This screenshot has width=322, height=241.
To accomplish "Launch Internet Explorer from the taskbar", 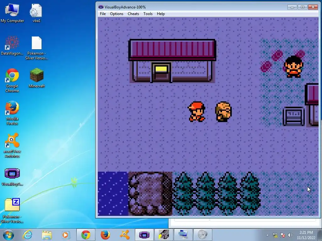I will pyautogui.click(x=27, y=235).
